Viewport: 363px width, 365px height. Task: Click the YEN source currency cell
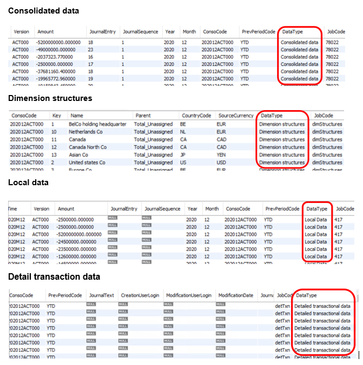point(221,155)
